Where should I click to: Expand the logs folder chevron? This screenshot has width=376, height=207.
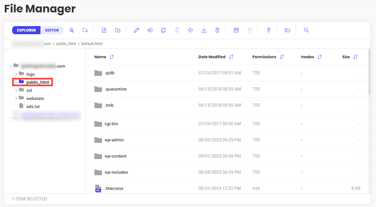pos(16,74)
